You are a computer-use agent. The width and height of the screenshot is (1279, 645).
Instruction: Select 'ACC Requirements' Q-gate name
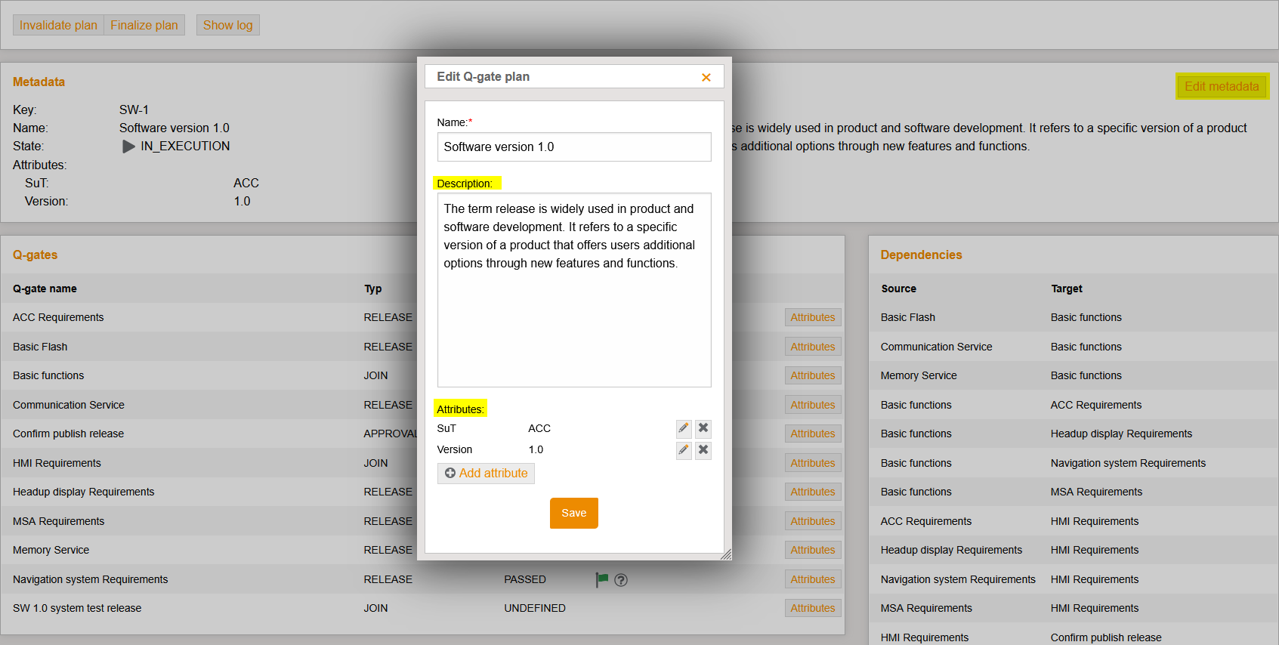(x=58, y=317)
